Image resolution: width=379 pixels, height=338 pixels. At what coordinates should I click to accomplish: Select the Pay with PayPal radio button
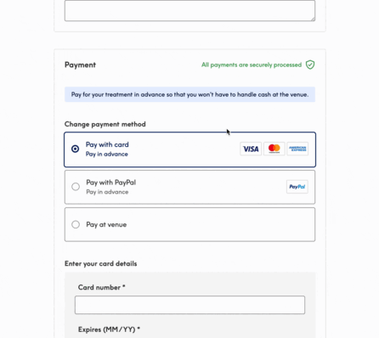(x=76, y=187)
